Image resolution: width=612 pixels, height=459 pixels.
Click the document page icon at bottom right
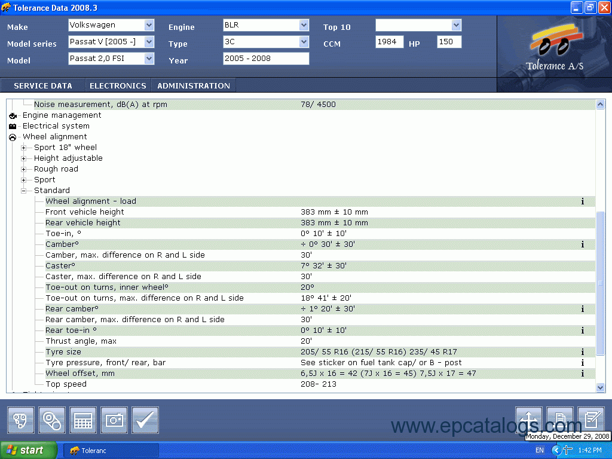(x=560, y=420)
